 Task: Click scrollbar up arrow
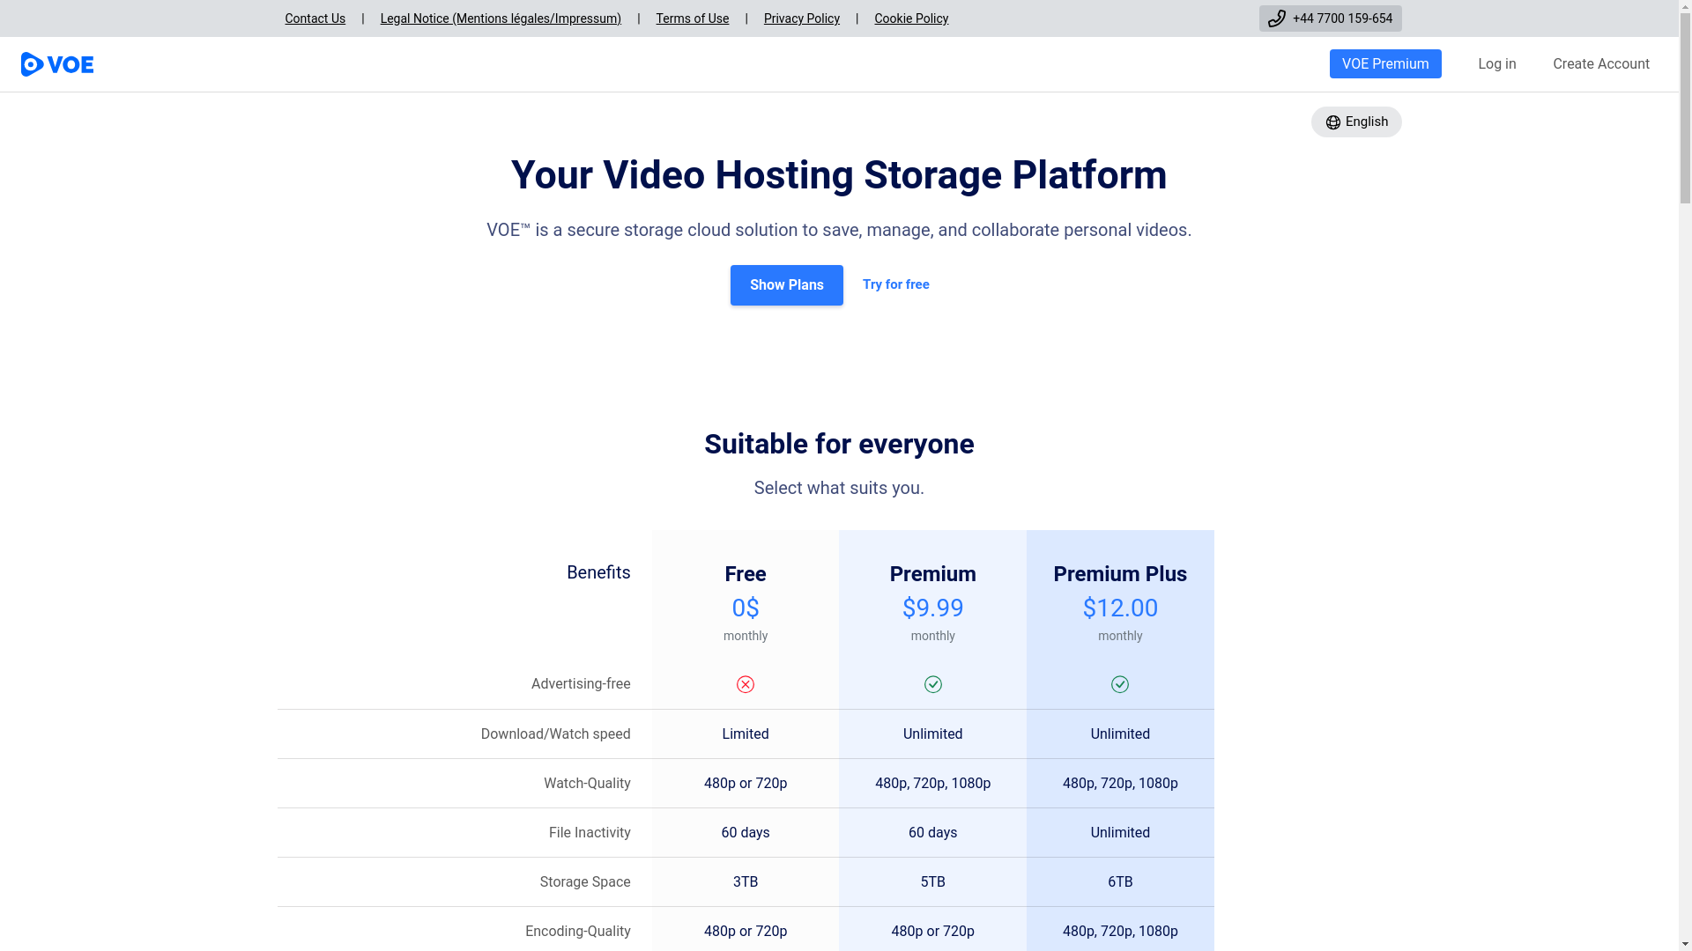pyautogui.click(x=1685, y=7)
